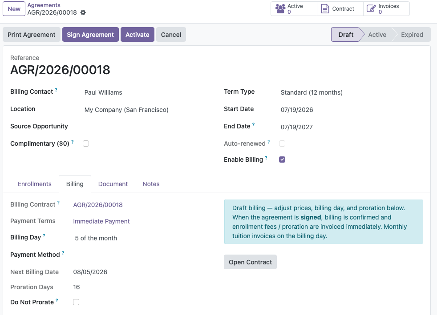Screen dimensions: 437x315
Task: Enable the Do Not Prorate checkbox
Action: [x=76, y=302]
